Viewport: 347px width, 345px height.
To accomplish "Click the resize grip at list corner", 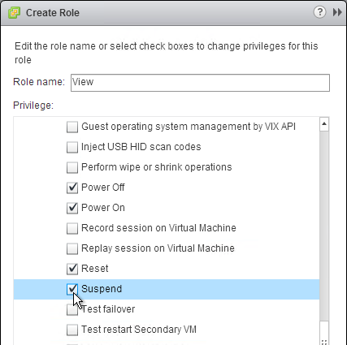I will tap(324, 342).
